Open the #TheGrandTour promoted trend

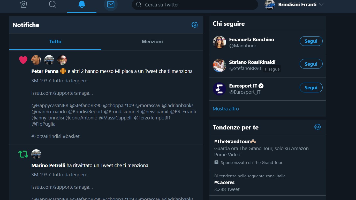(232, 141)
